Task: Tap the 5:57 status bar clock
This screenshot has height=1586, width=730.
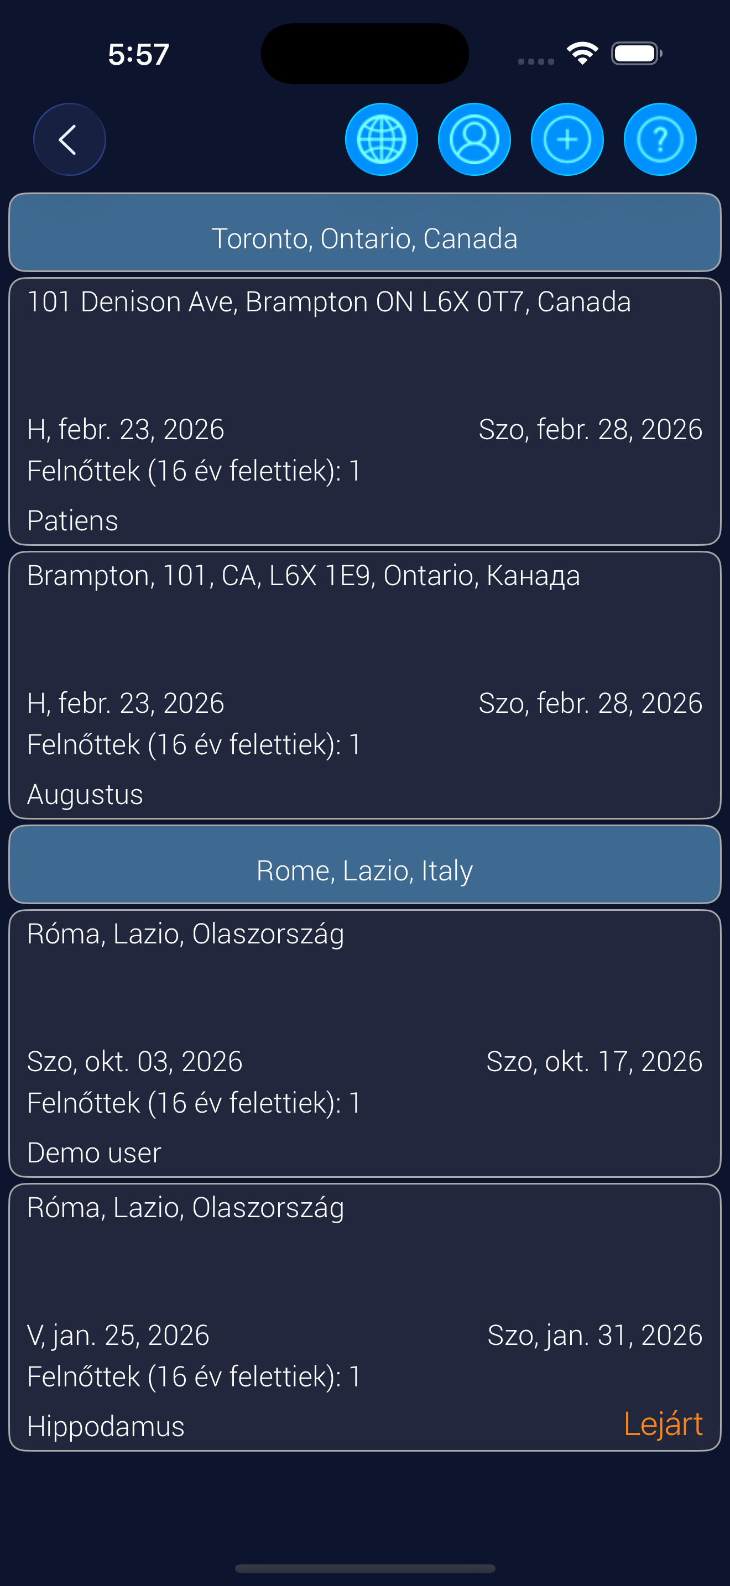Action: pyautogui.click(x=138, y=54)
